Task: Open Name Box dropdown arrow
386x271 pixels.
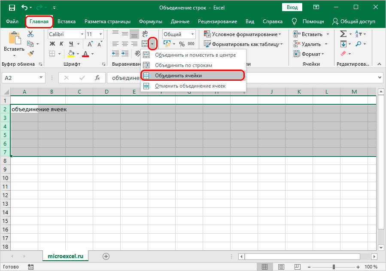Action: tap(41, 78)
